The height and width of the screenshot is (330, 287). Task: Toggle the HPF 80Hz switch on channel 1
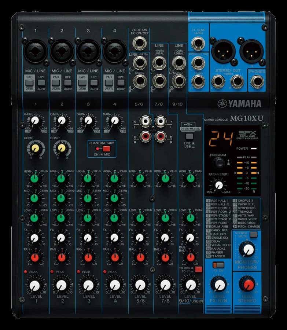coord(41,83)
